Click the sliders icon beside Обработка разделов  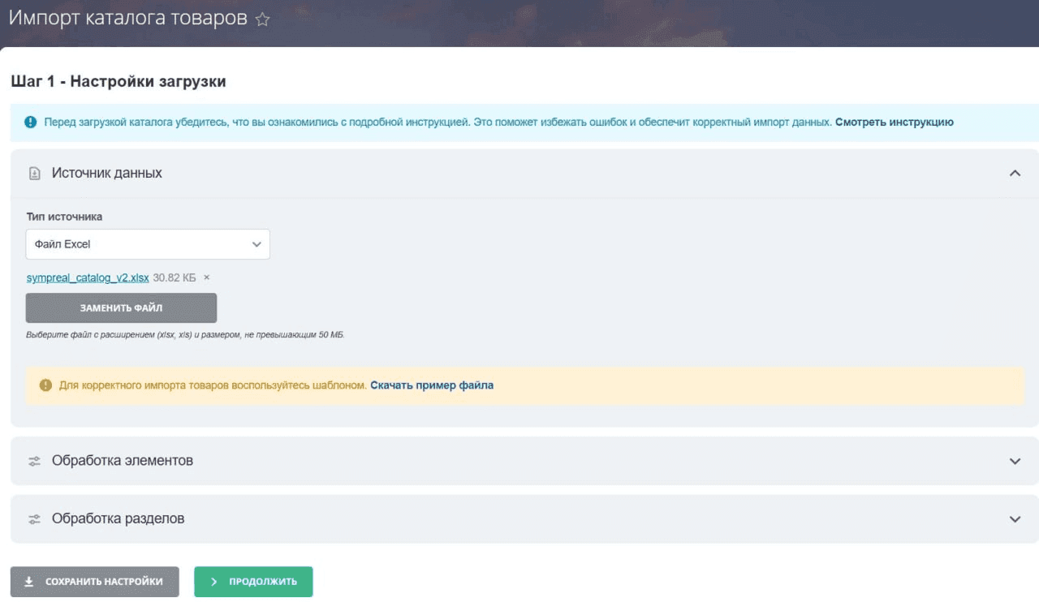pyautogui.click(x=34, y=519)
